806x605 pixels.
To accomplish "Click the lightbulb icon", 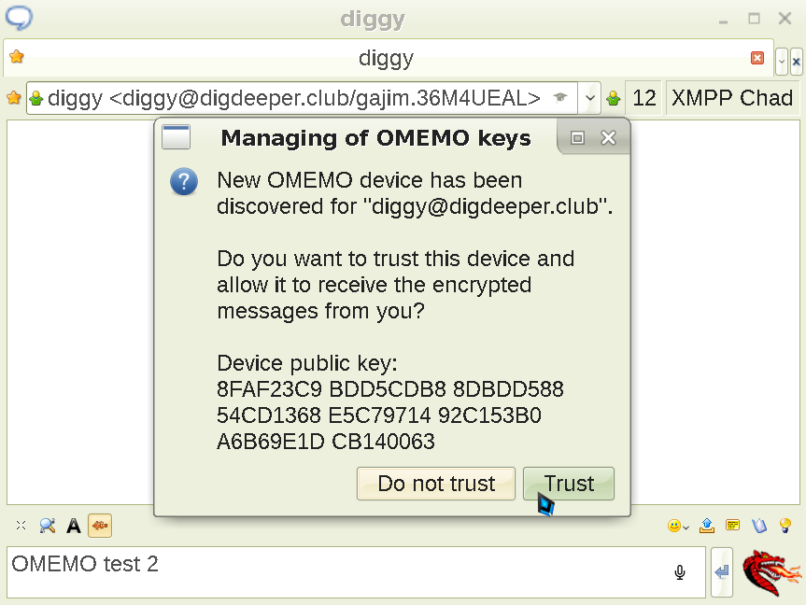I will point(785,525).
